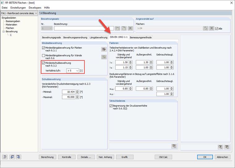Click the Kontrolle button
The width and height of the screenshot is (235, 168).
point(66,157)
